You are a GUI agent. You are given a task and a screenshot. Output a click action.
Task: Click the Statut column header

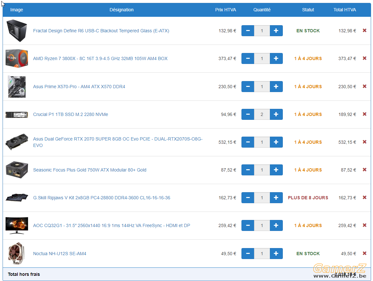[x=308, y=10]
